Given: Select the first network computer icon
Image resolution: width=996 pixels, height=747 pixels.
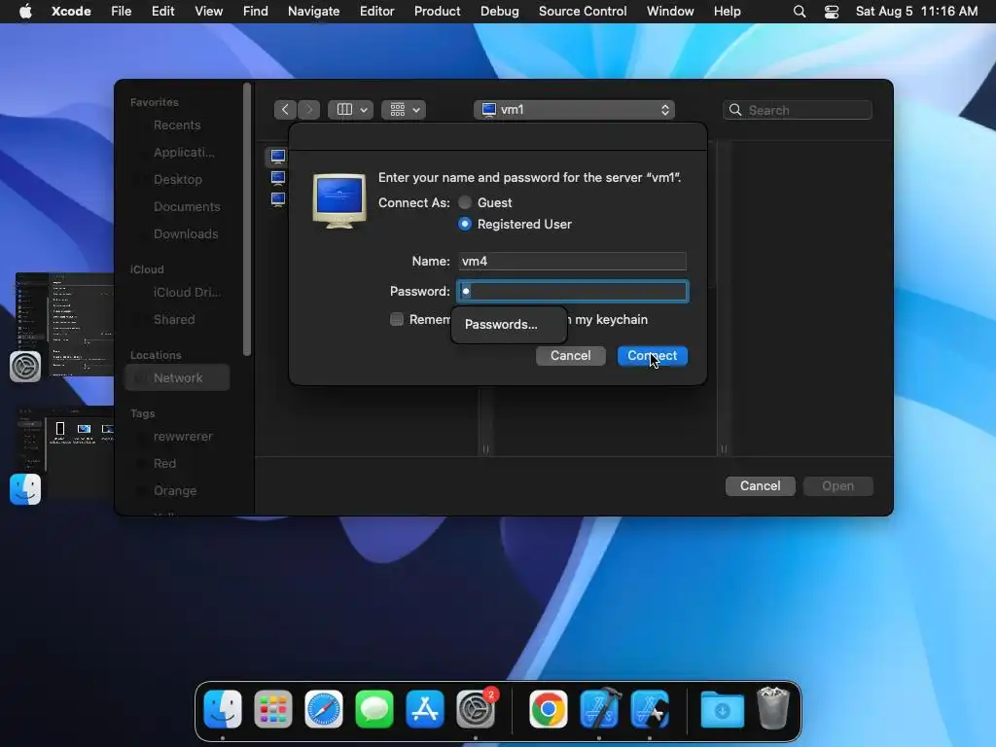Looking at the screenshot, I should (277, 156).
